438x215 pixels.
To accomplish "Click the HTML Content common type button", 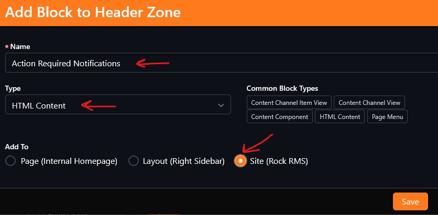I will click(340, 116).
